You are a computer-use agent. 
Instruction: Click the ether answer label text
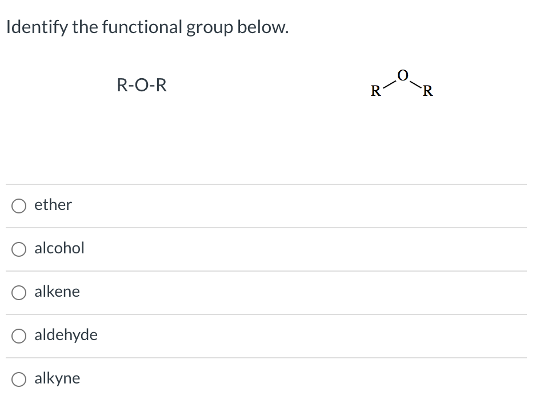click(x=53, y=205)
